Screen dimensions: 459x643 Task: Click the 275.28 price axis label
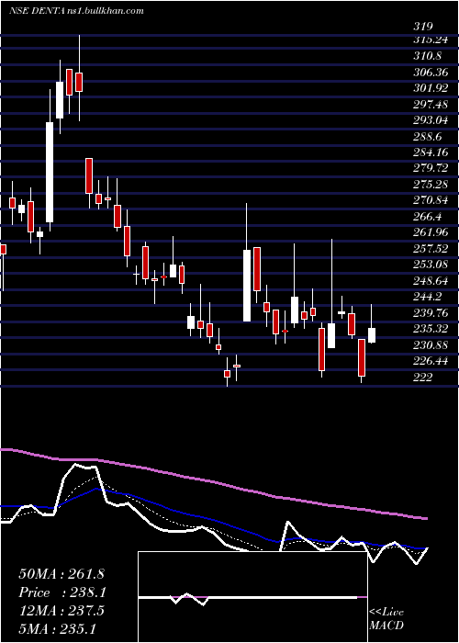click(x=431, y=185)
